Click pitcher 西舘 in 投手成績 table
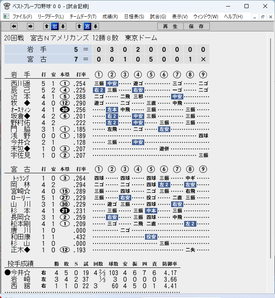Screen dimensions: 275x298 [x=20, y=286]
